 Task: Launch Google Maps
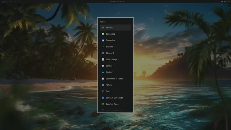click(115, 104)
